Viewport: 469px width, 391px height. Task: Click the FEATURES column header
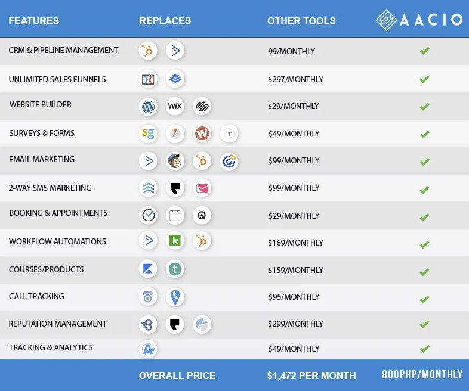(34, 21)
